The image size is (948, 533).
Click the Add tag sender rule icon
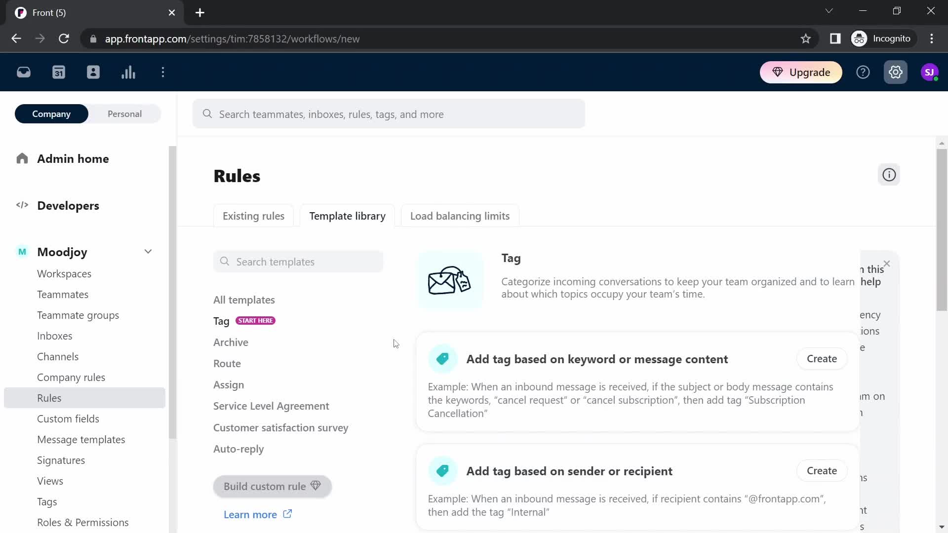(x=442, y=470)
